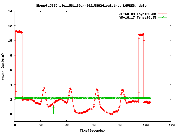Click the x-axis tick label 80
This screenshot has width=177, height=133.
pyautogui.click(x=119, y=125)
